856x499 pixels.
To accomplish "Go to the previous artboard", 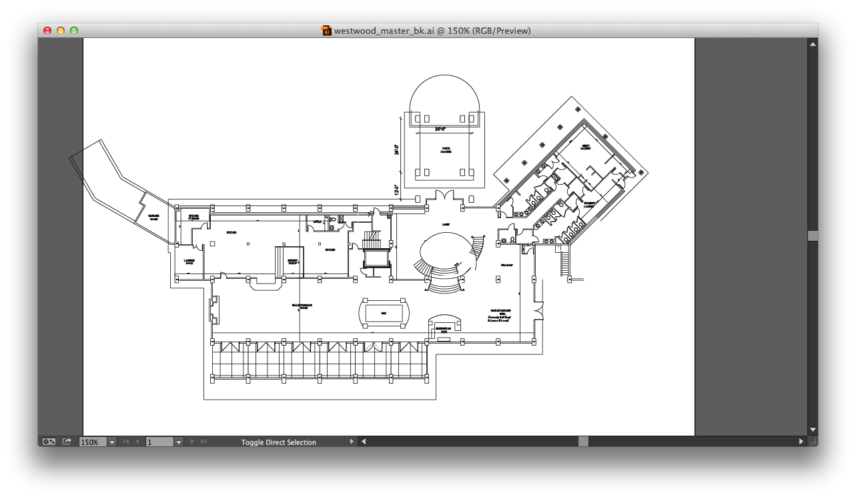I will point(137,442).
